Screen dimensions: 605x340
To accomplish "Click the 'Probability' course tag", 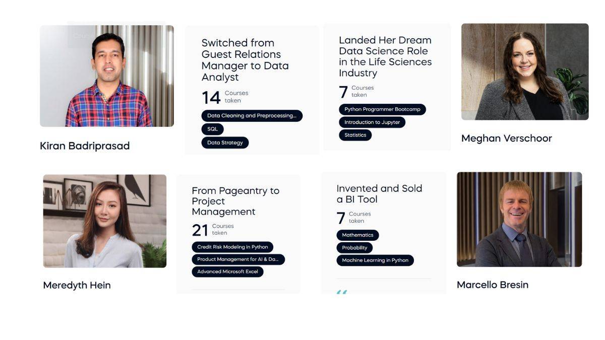I will pos(354,247).
